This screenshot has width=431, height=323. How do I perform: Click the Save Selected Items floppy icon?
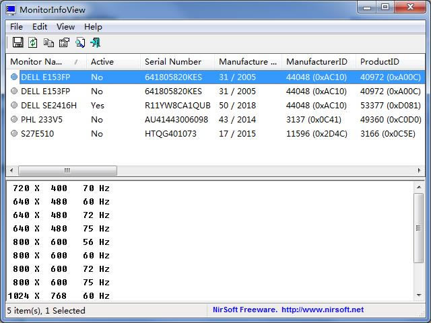(x=18, y=42)
